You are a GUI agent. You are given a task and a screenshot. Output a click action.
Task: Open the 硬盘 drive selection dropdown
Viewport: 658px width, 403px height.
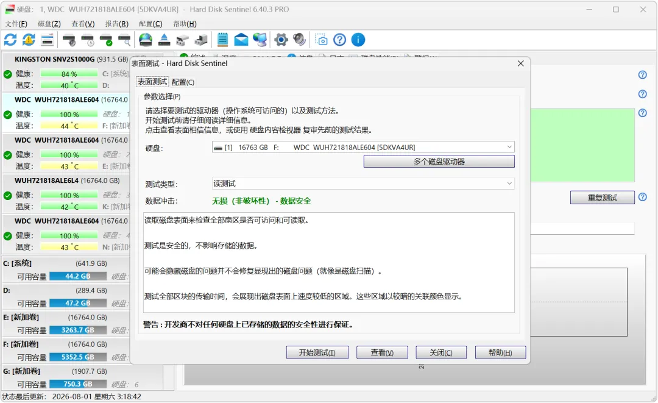coord(363,148)
